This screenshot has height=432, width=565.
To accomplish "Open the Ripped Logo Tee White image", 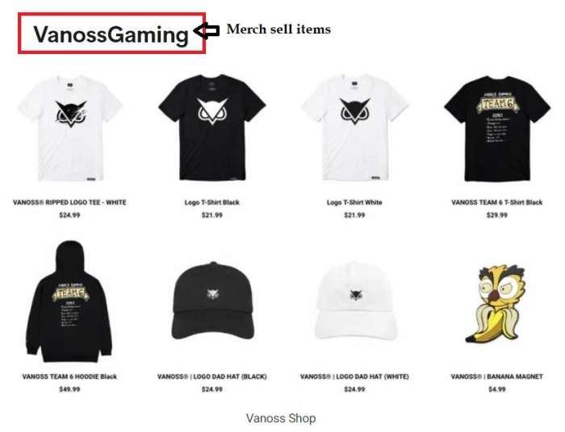I will pos(70,128).
